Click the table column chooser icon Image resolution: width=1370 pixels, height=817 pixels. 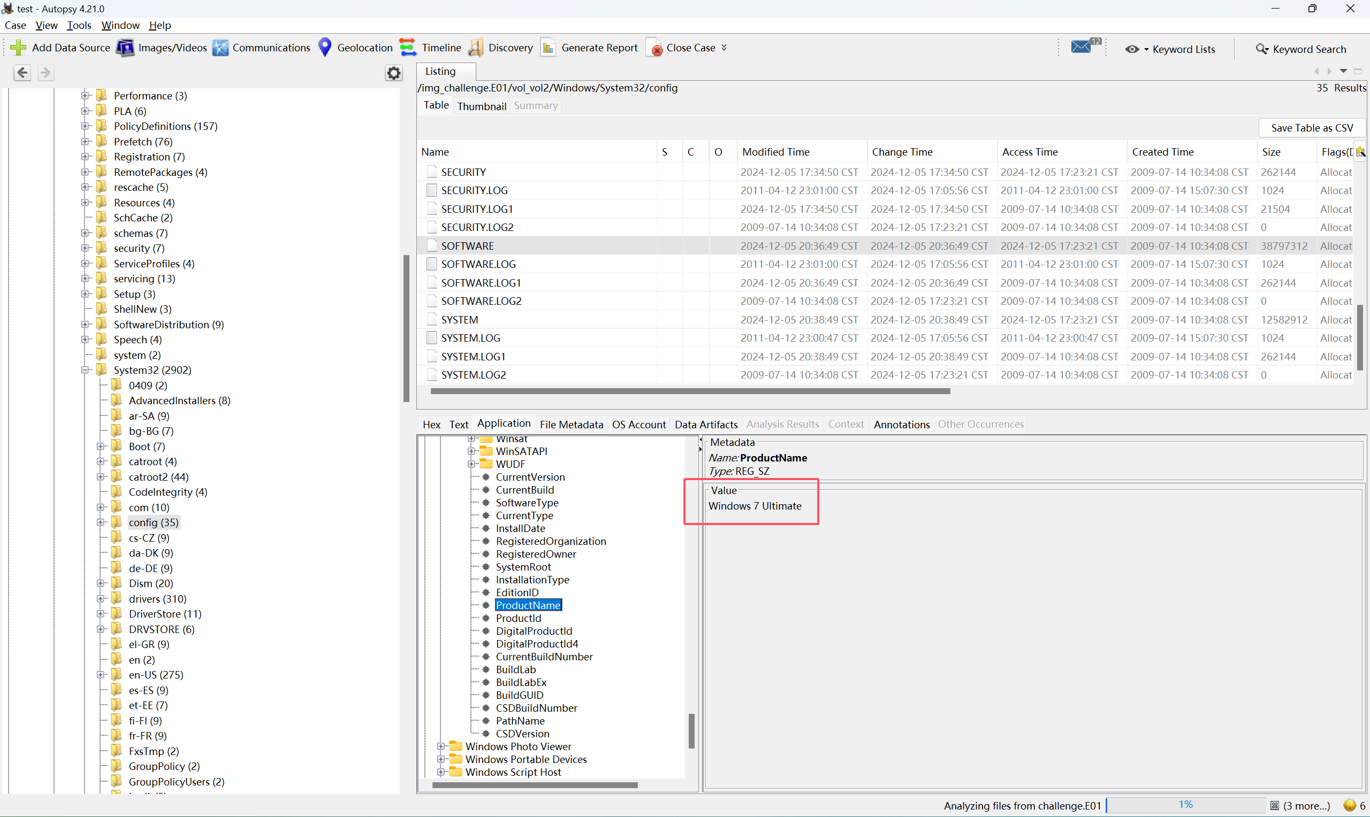pyautogui.click(x=1360, y=151)
